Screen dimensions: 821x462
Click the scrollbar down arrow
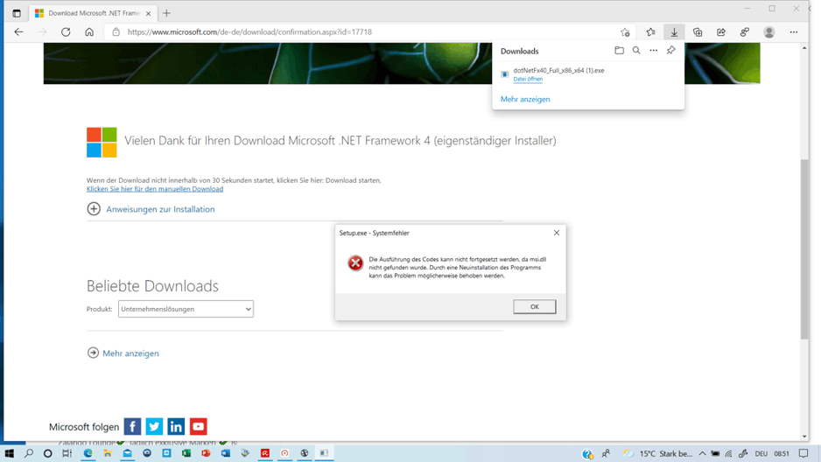pos(804,437)
